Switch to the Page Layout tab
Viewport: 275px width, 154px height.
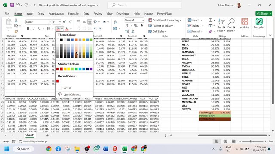pyautogui.click(x=56, y=14)
